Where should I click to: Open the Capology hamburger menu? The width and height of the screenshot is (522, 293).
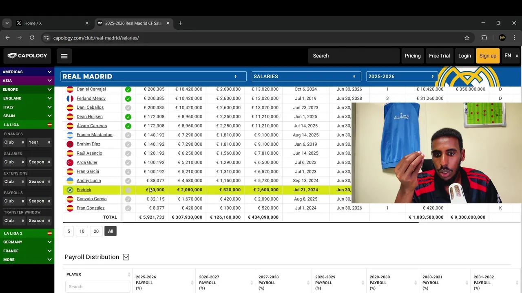click(x=64, y=56)
